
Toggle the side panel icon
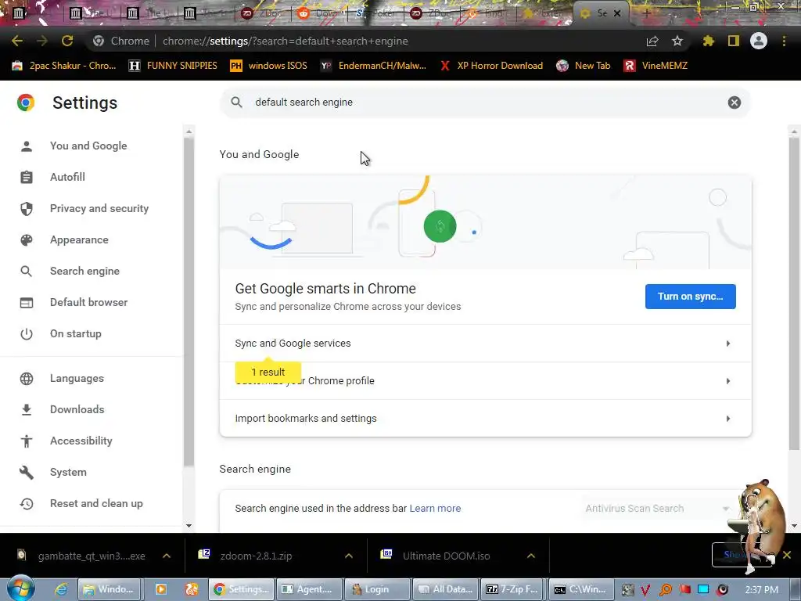coord(734,41)
